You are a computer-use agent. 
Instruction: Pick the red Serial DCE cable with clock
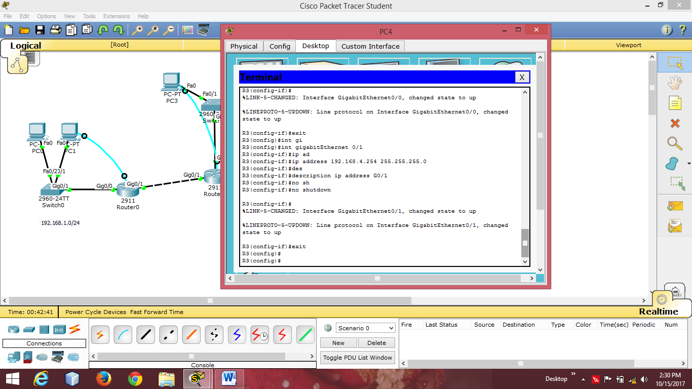coord(259,335)
